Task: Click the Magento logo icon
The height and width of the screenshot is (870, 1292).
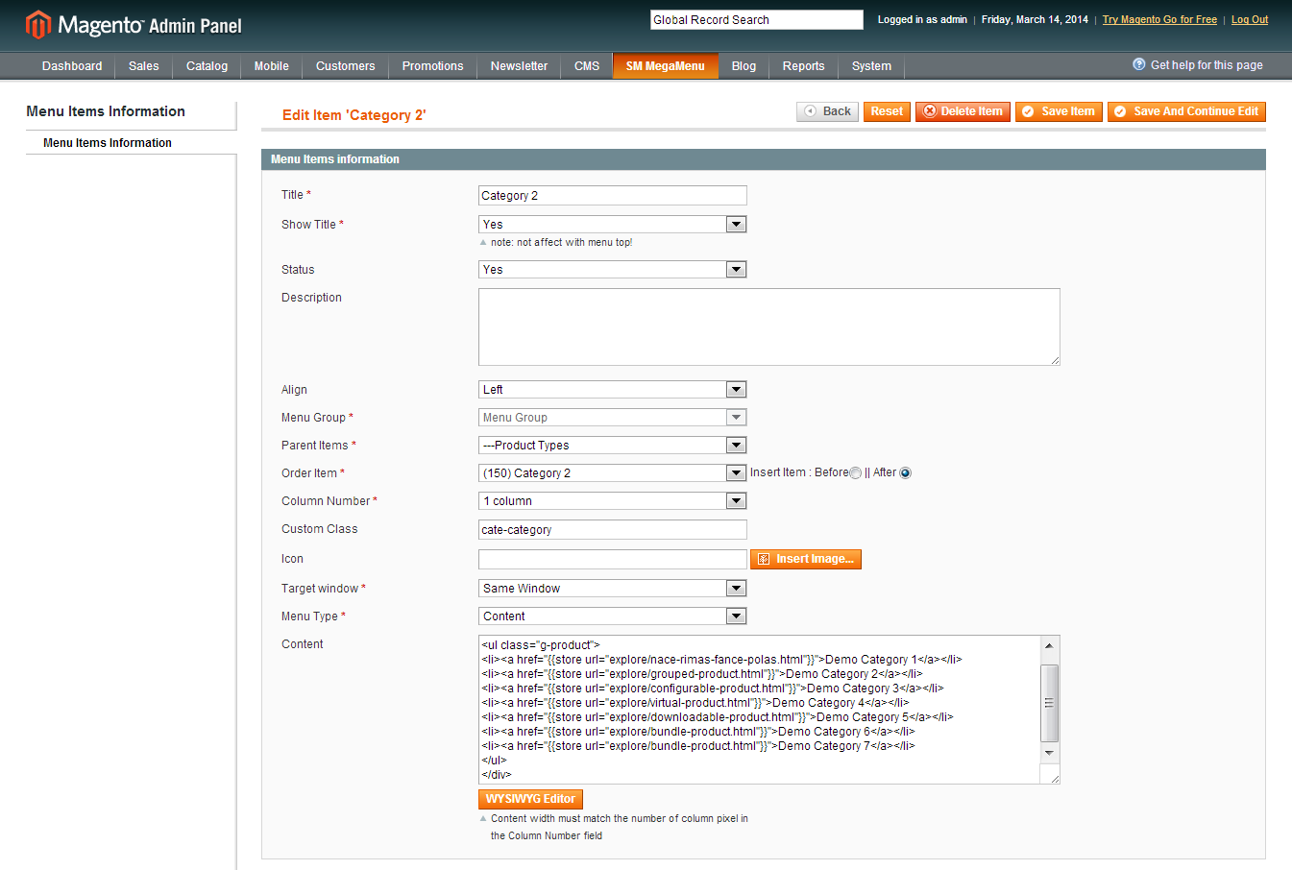Action: [x=37, y=24]
